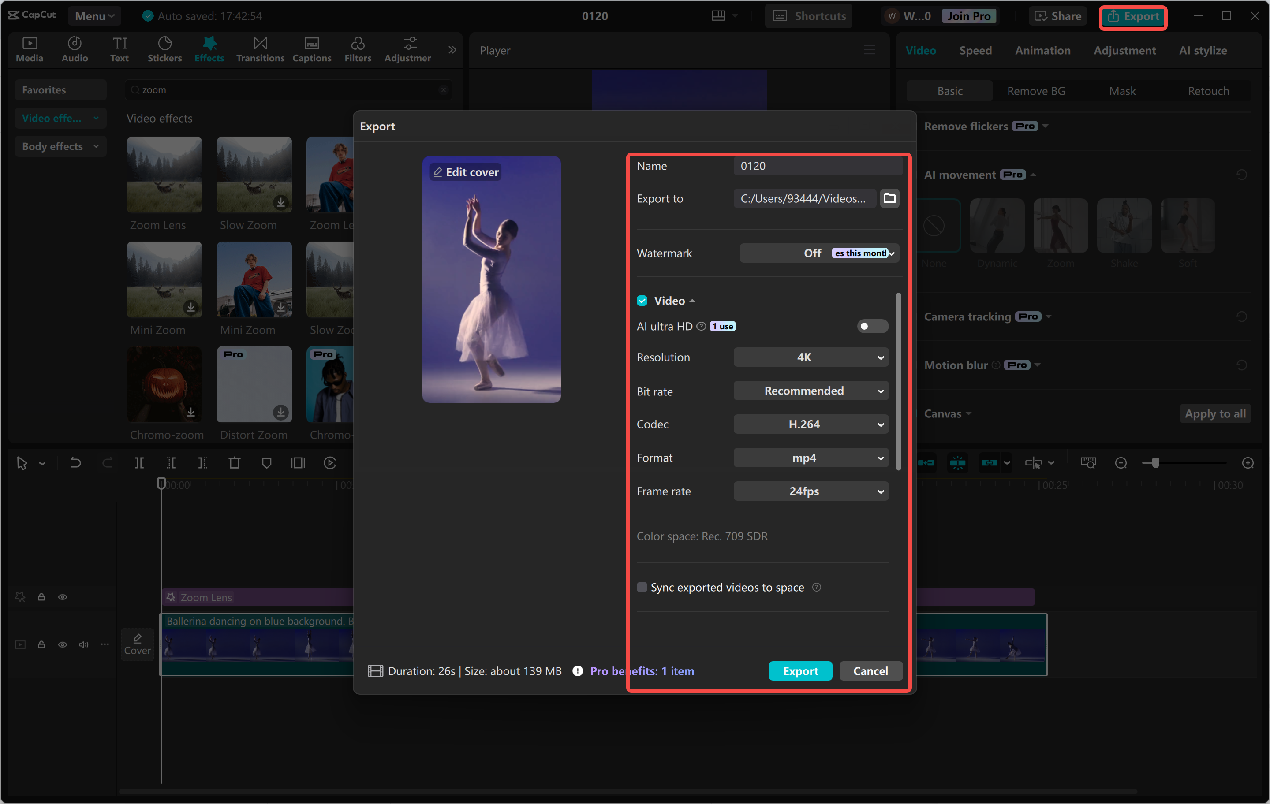1270x804 pixels.
Task: Zoom out the timeline with the magnifier icon
Action: [x=1120, y=463]
